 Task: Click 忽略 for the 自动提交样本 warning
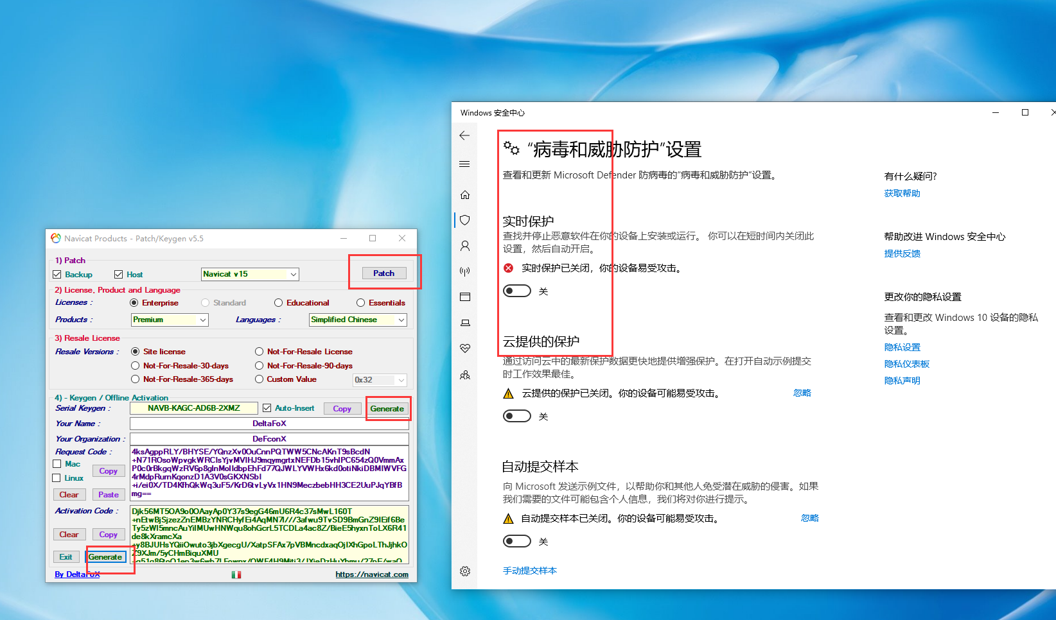point(810,518)
